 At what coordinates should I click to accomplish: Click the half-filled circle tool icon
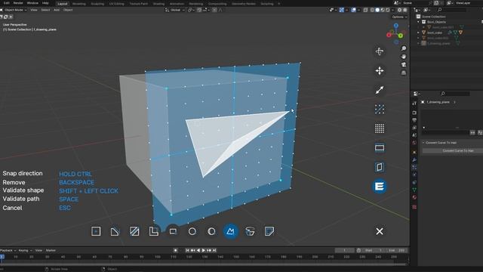point(211,231)
